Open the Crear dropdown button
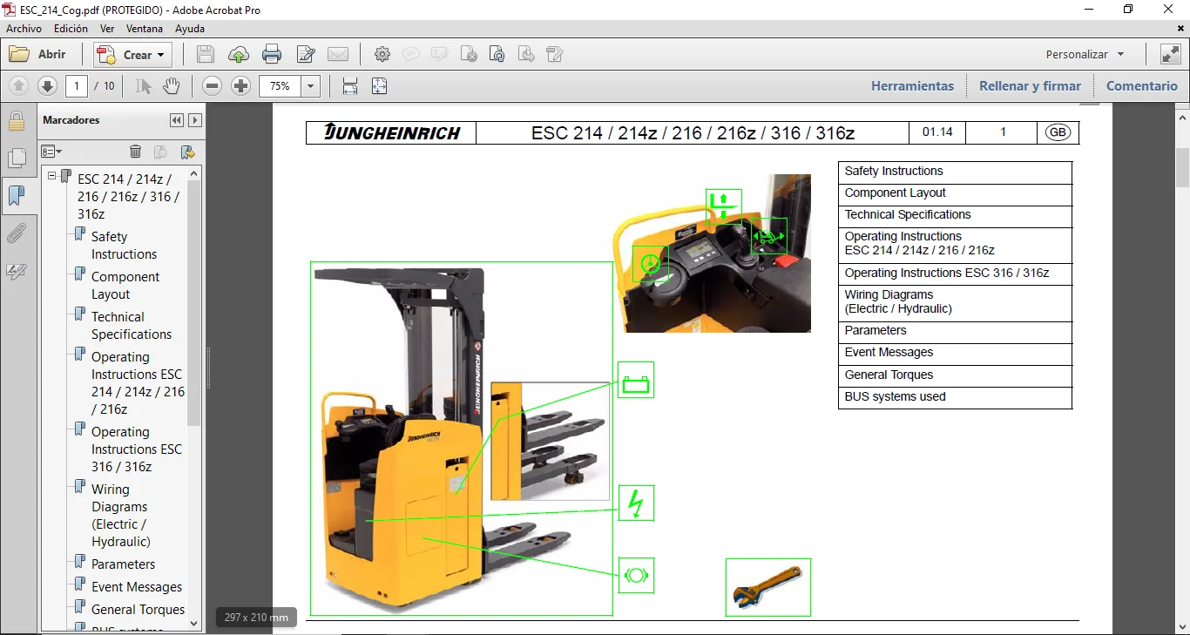 (x=133, y=55)
